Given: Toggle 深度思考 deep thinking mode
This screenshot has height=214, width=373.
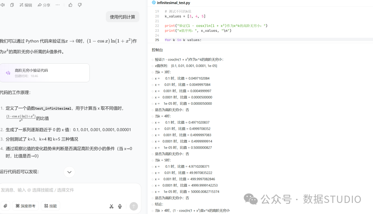Looking at the screenshot, I should coord(26,206).
